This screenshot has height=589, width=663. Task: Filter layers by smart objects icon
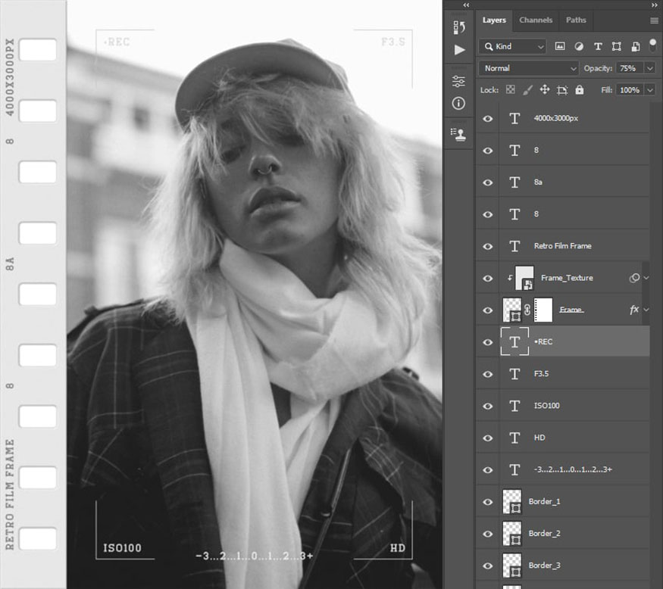tap(636, 46)
